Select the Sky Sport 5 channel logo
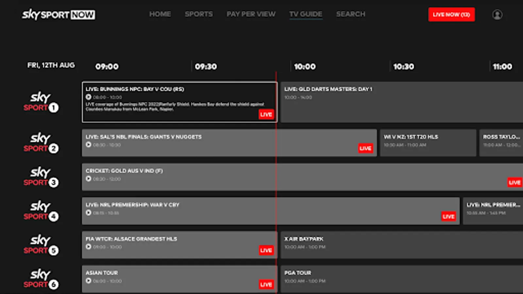 tap(41, 245)
